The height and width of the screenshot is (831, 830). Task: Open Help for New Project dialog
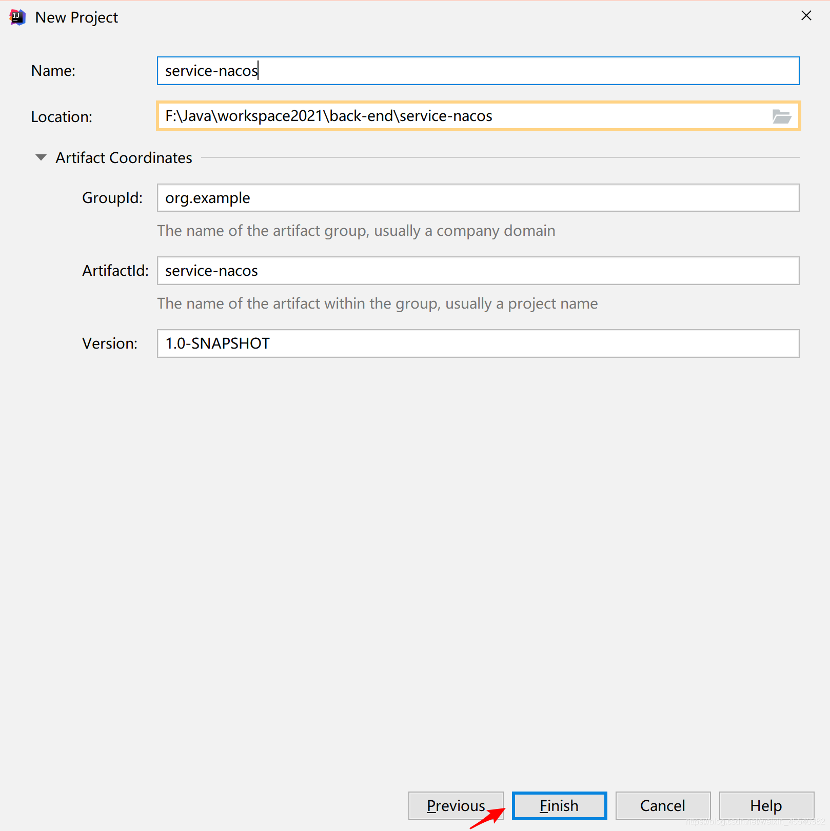(x=766, y=805)
